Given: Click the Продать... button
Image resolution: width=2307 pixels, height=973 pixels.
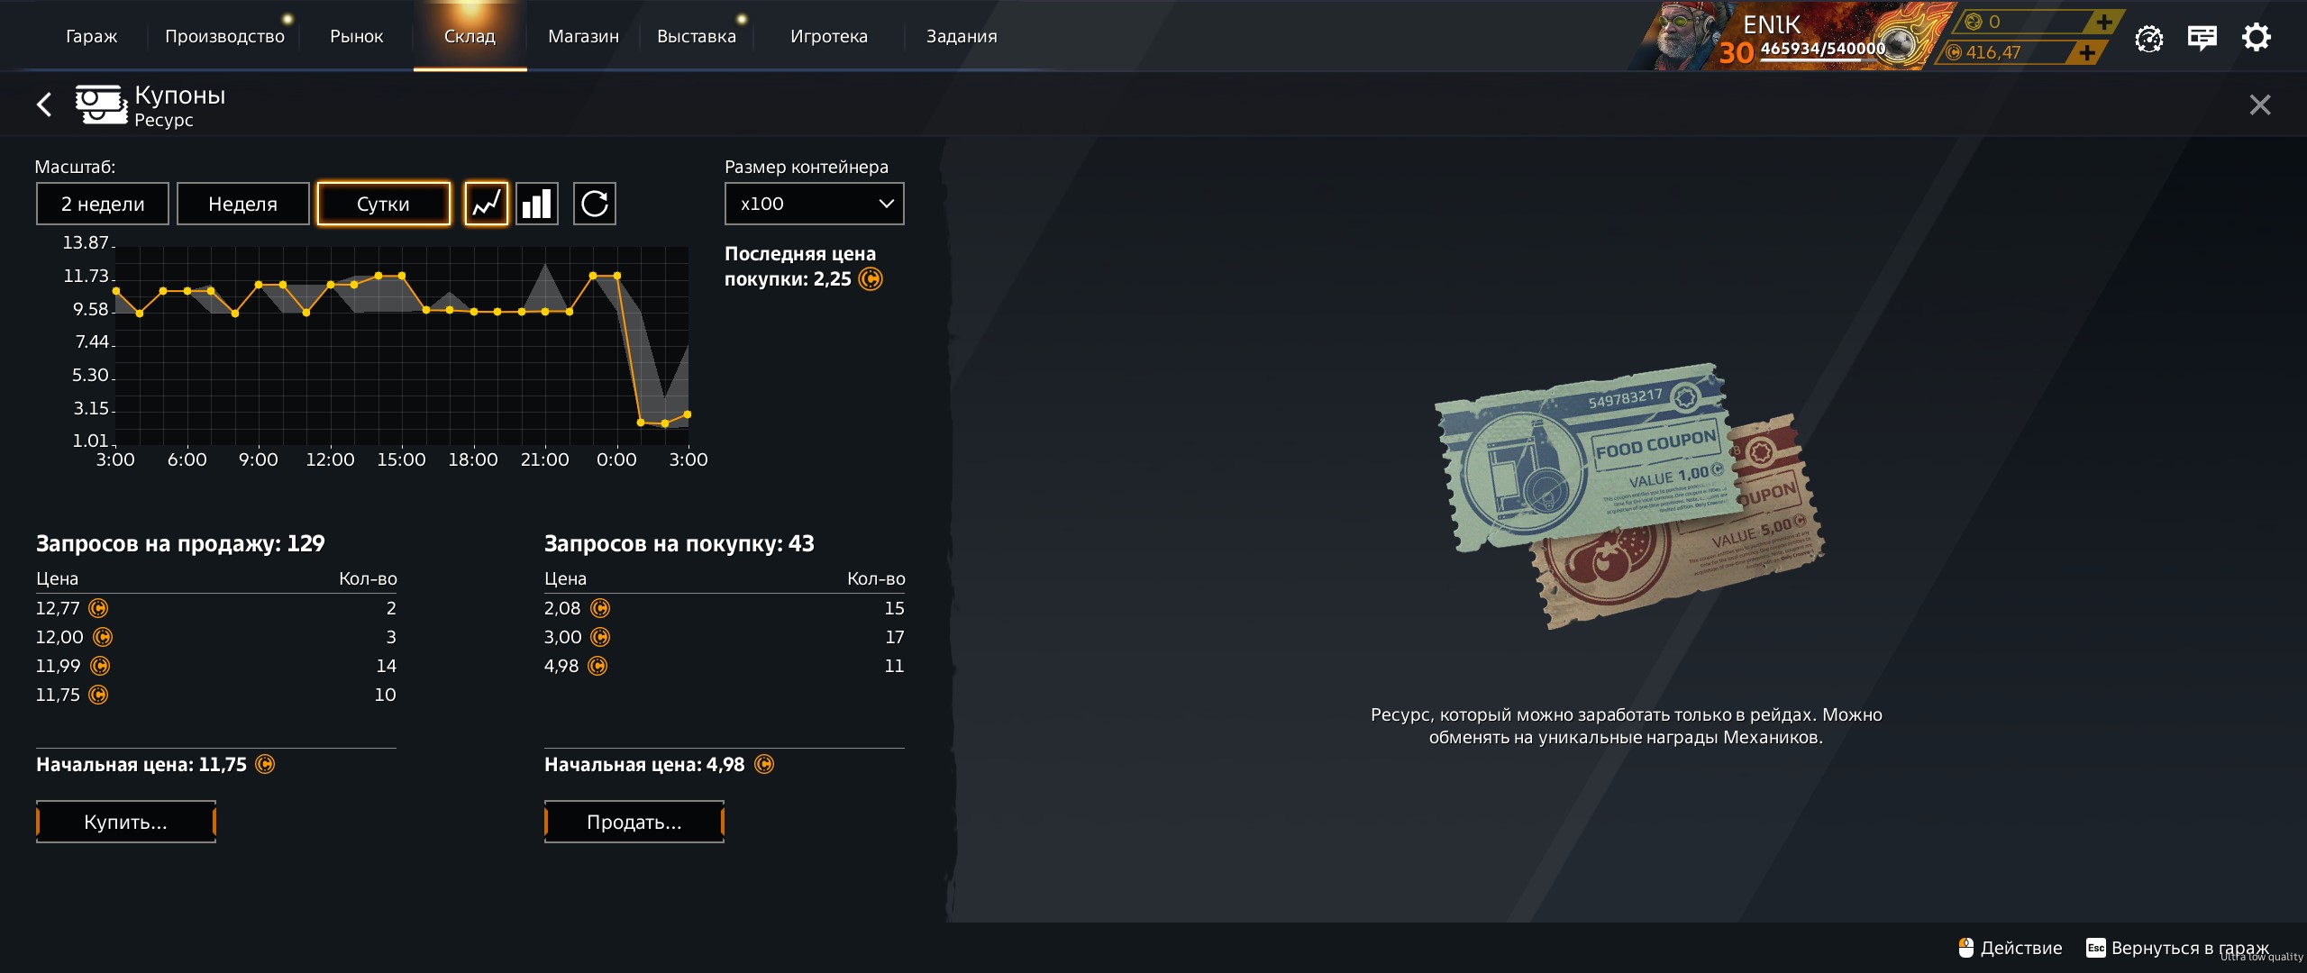Looking at the screenshot, I should [634, 822].
